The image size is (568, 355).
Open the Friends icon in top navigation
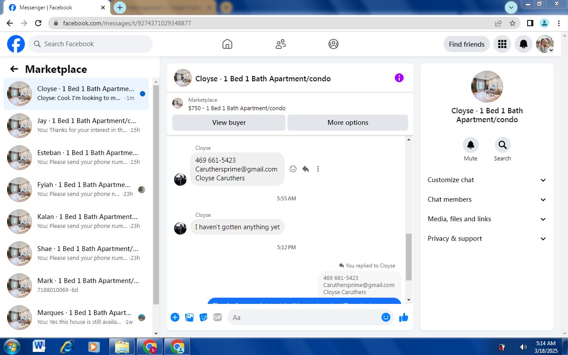coord(281,44)
